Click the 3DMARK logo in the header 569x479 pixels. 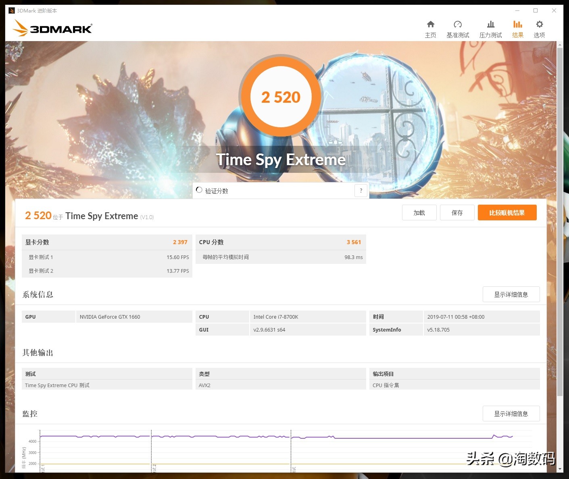(x=52, y=28)
